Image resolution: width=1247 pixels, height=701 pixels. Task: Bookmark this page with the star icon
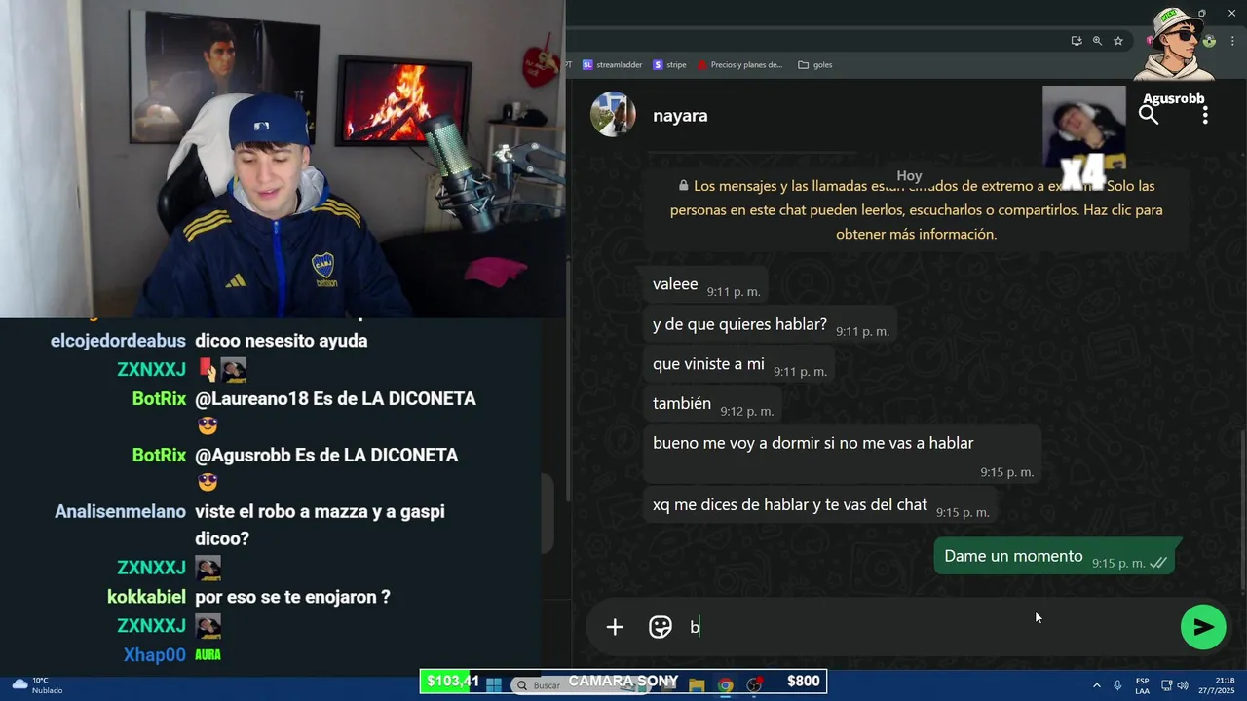click(x=1118, y=41)
